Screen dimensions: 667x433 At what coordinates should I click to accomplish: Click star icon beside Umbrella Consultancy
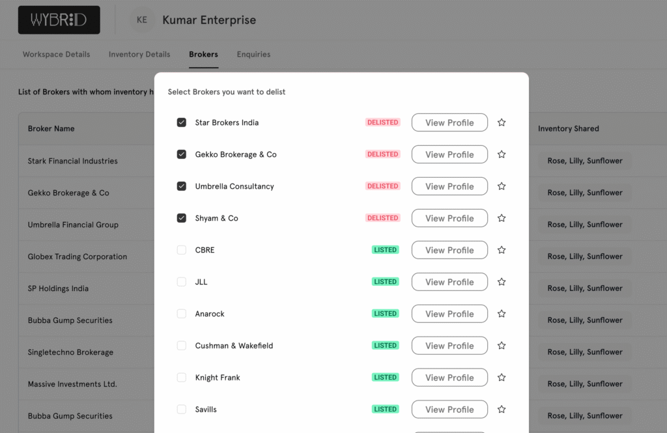(x=502, y=186)
